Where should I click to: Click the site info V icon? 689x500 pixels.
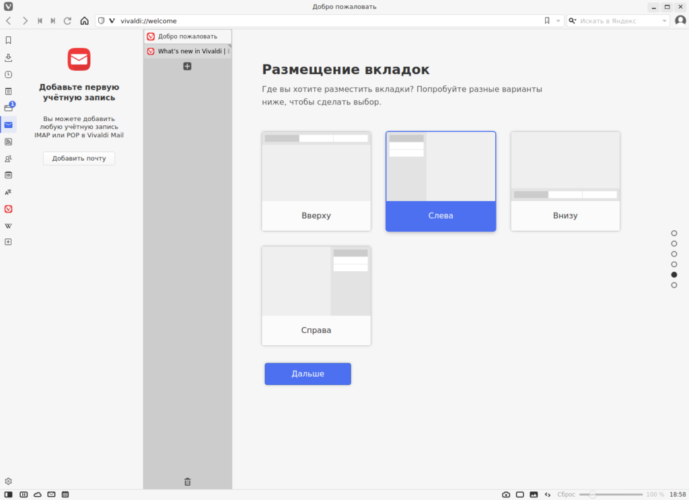click(112, 21)
